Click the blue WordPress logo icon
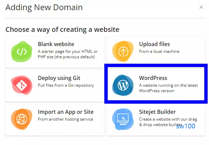 click(x=123, y=85)
